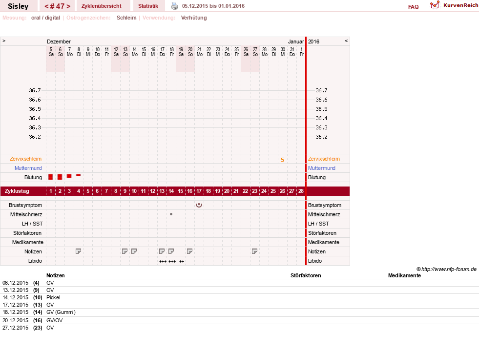Open the FAQ link
This screenshot has height=353, width=479.
coord(413,7)
